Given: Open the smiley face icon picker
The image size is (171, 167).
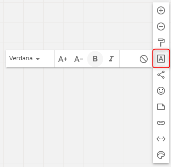Looking at the screenshot, I should click(x=161, y=91).
